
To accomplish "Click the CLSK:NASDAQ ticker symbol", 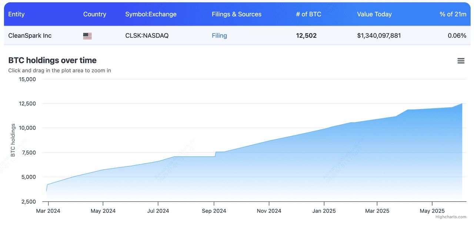I will click(x=147, y=35).
